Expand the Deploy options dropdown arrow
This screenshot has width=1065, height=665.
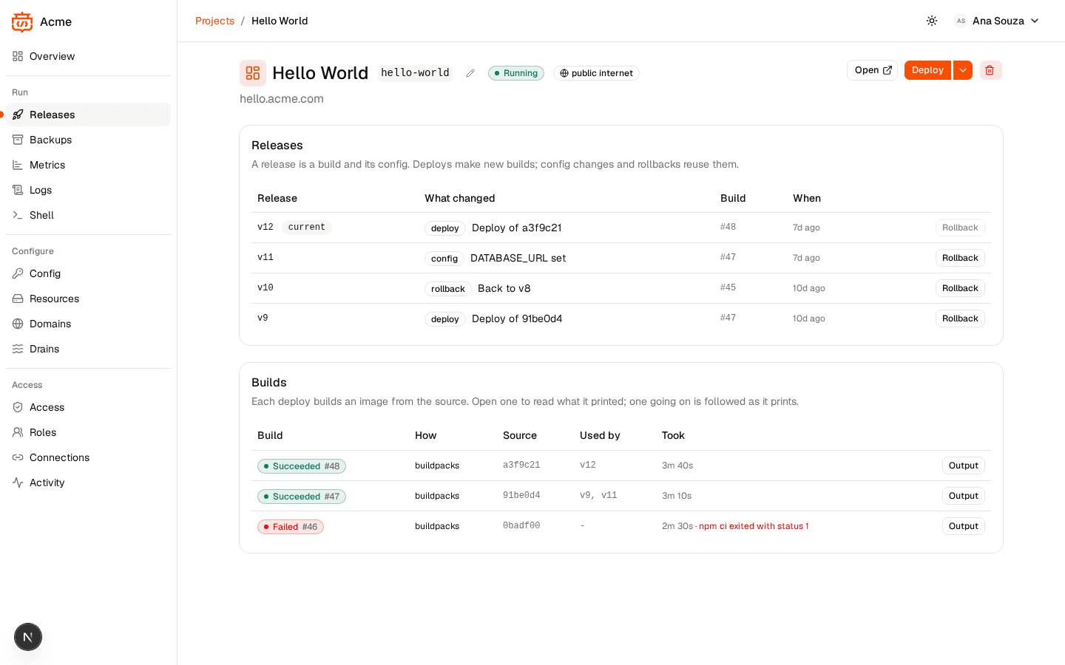click(963, 70)
